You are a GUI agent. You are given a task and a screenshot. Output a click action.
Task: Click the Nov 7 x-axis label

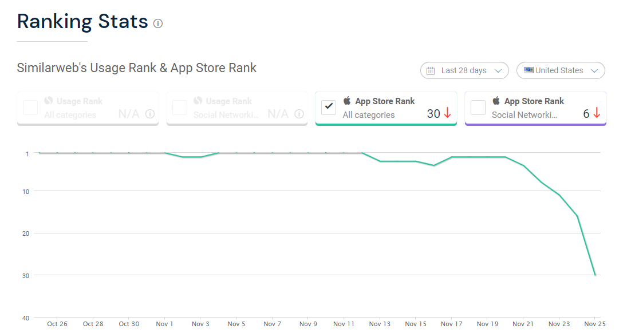[x=272, y=324]
